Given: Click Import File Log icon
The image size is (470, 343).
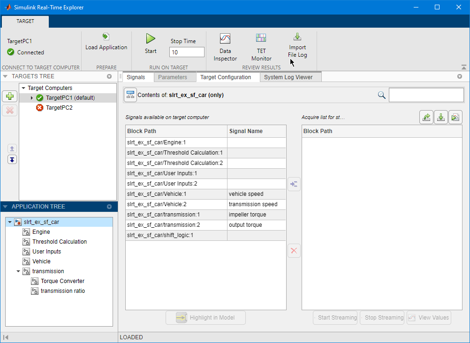Looking at the screenshot, I should [297, 37].
